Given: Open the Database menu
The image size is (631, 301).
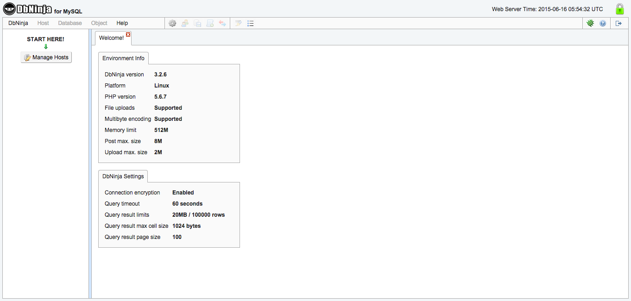Looking at the screenshot, I should [69, 23].
